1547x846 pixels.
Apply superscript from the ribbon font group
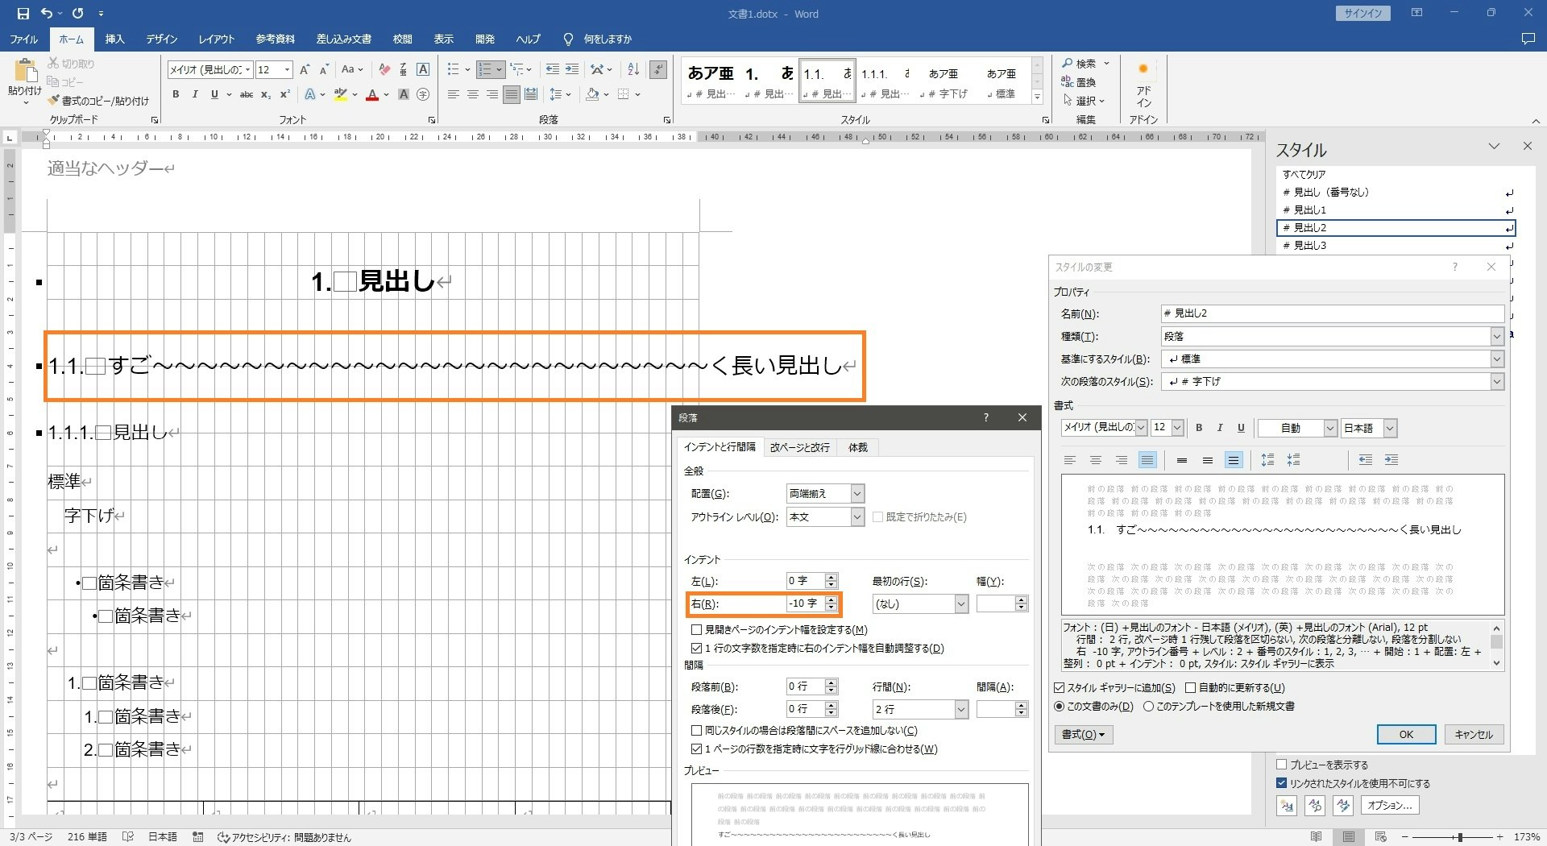(x=284, y=94)
